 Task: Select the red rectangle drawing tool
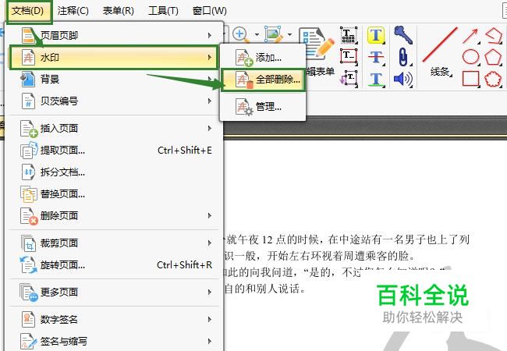coord(471,80)
